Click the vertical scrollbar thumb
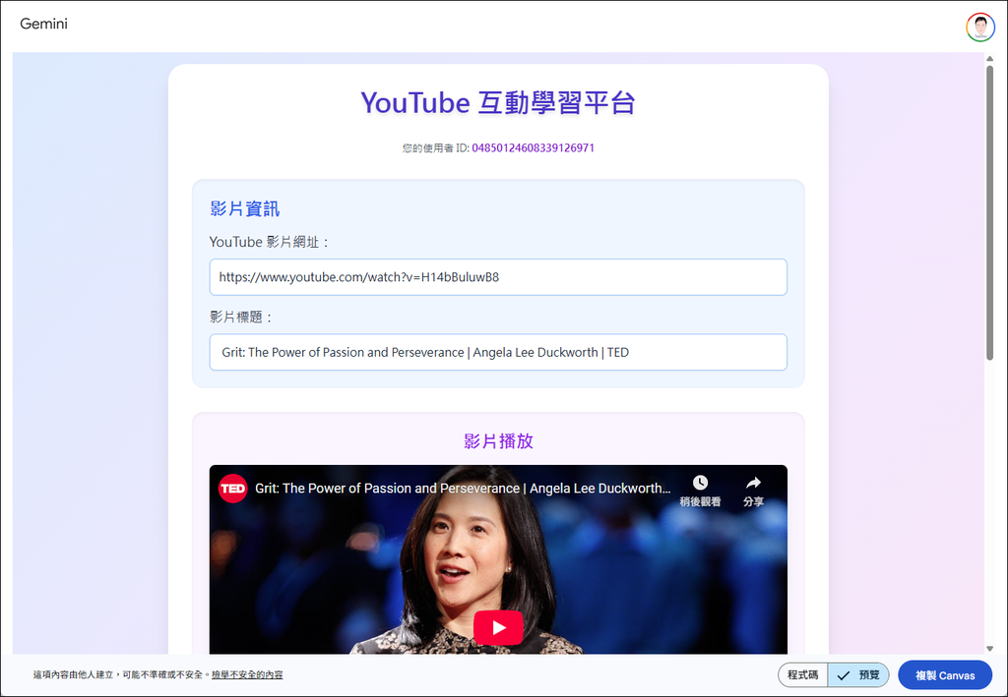This screenshot has height=697, width=1008. 990,211
